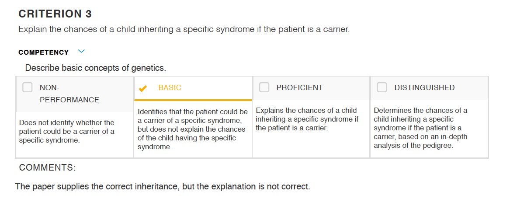Viewport: 510px width, 206px height.
Task: Click the COMPETENCY section label
Action: click(x=44, y=52)
